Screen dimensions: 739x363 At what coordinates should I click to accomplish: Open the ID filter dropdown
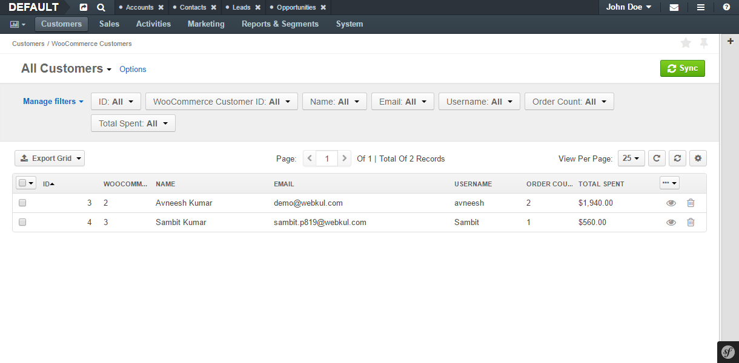click(x=116, y=102)
